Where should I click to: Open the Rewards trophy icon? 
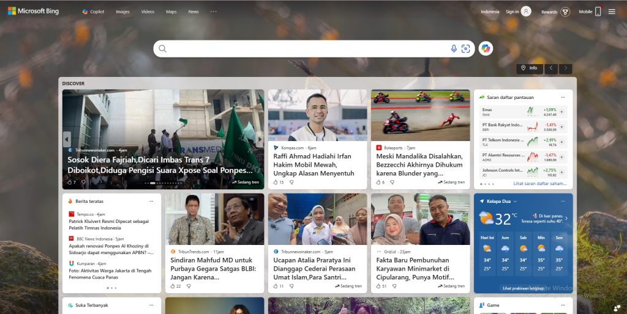point(565,12)
